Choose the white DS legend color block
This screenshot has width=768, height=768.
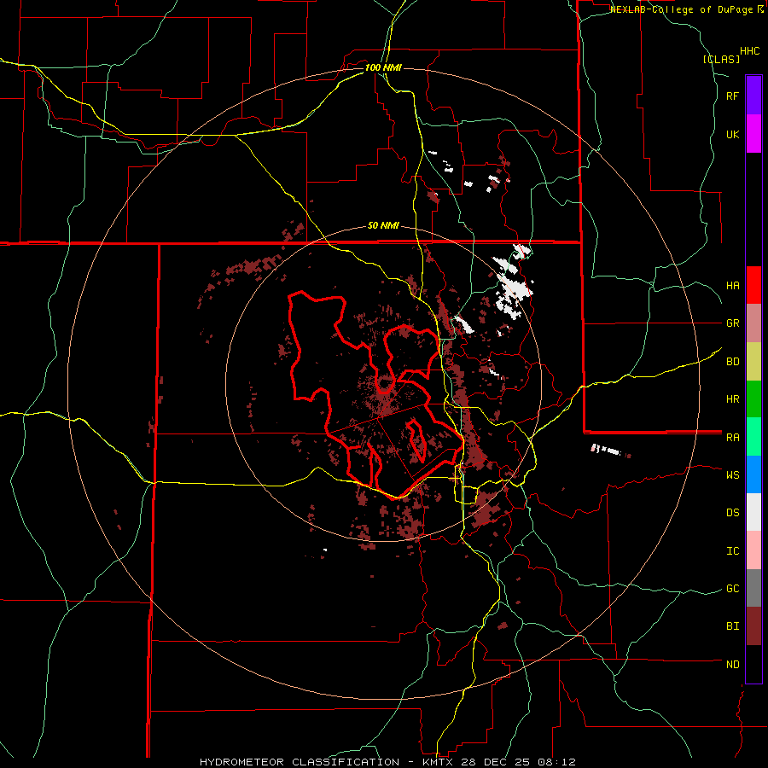[753, 512]
